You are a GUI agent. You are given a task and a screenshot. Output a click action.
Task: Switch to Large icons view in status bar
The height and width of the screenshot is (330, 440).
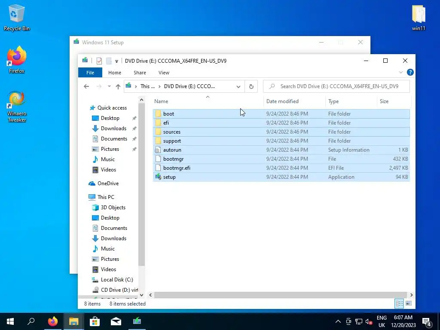409,303
